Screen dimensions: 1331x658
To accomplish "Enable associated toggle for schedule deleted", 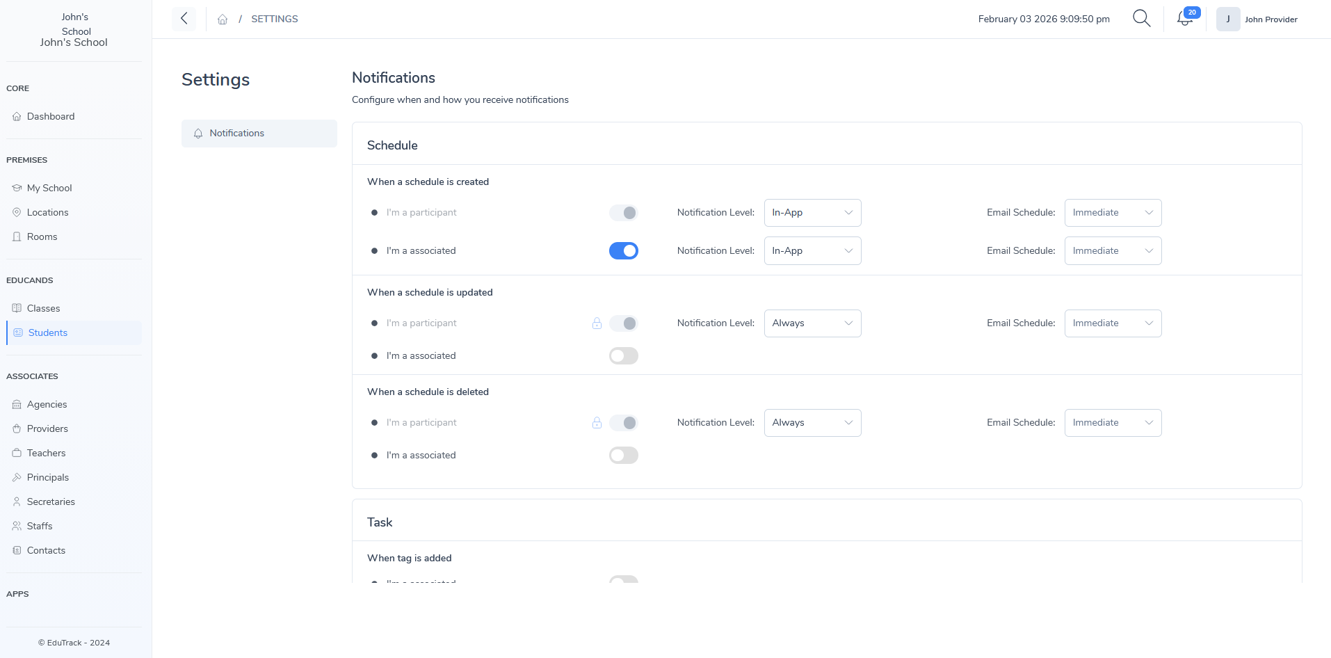I will point(623,456).
